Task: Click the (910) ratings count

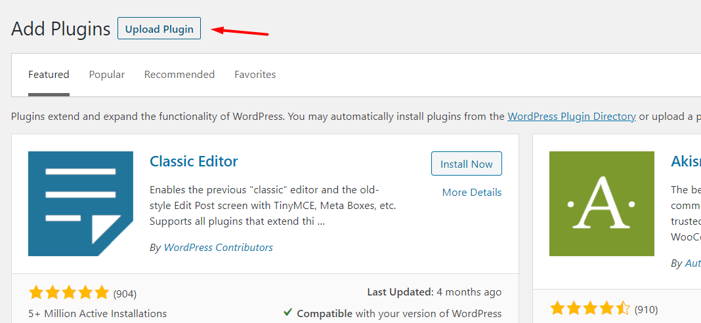Action: [646, 310]
